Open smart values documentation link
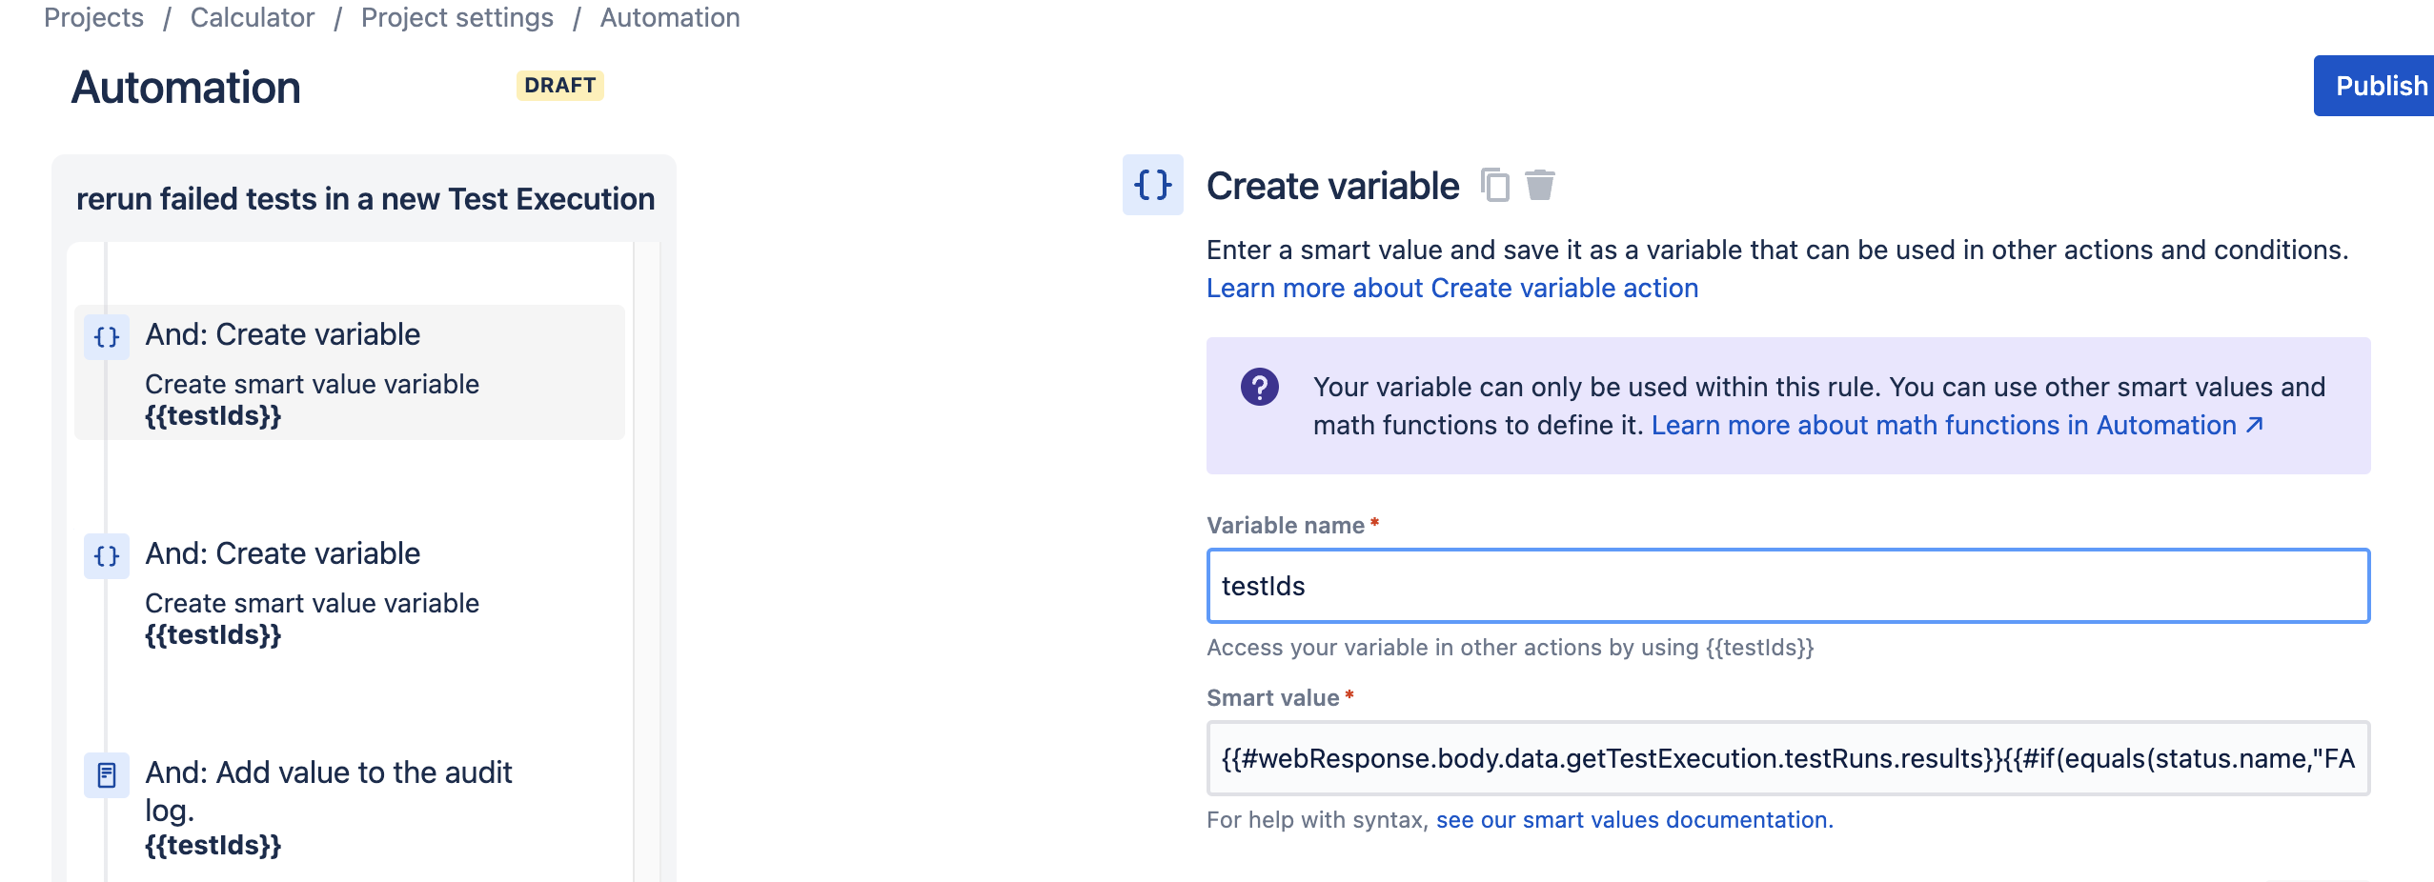Viewport: 2434px width, 882px height. pos(1634,819)
